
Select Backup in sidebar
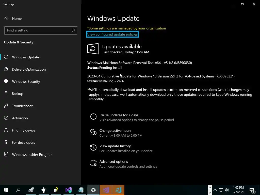click(41, 94)
